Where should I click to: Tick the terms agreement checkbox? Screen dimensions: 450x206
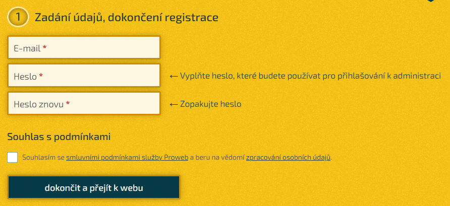coord(13,157)
